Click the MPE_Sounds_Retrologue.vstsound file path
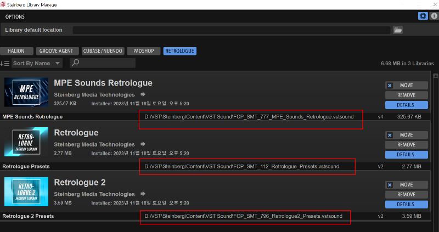 tap(249, 117)
